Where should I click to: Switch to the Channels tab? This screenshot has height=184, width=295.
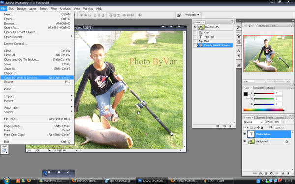pos(260,118)
